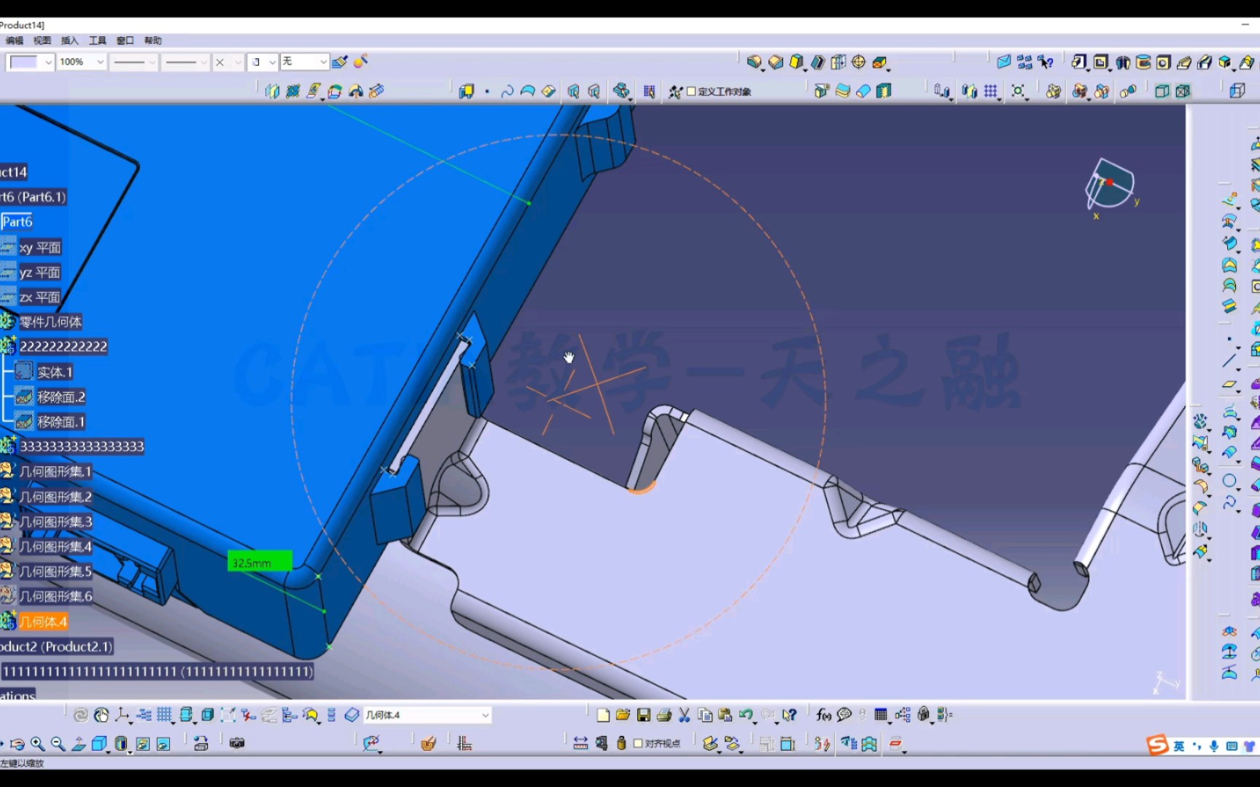Open the 窗口 menu
Screen dimensions: 1260x787
pyautogui.click(x=125, y=41)
